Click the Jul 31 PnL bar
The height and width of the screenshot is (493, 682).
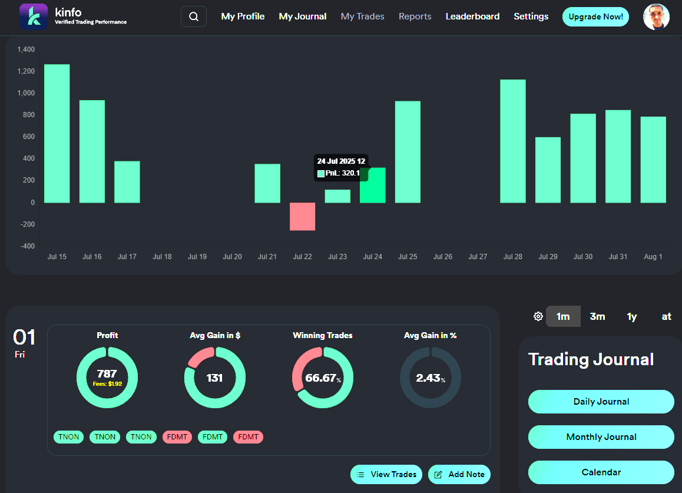pyautogui.click(x=618, y=157)
